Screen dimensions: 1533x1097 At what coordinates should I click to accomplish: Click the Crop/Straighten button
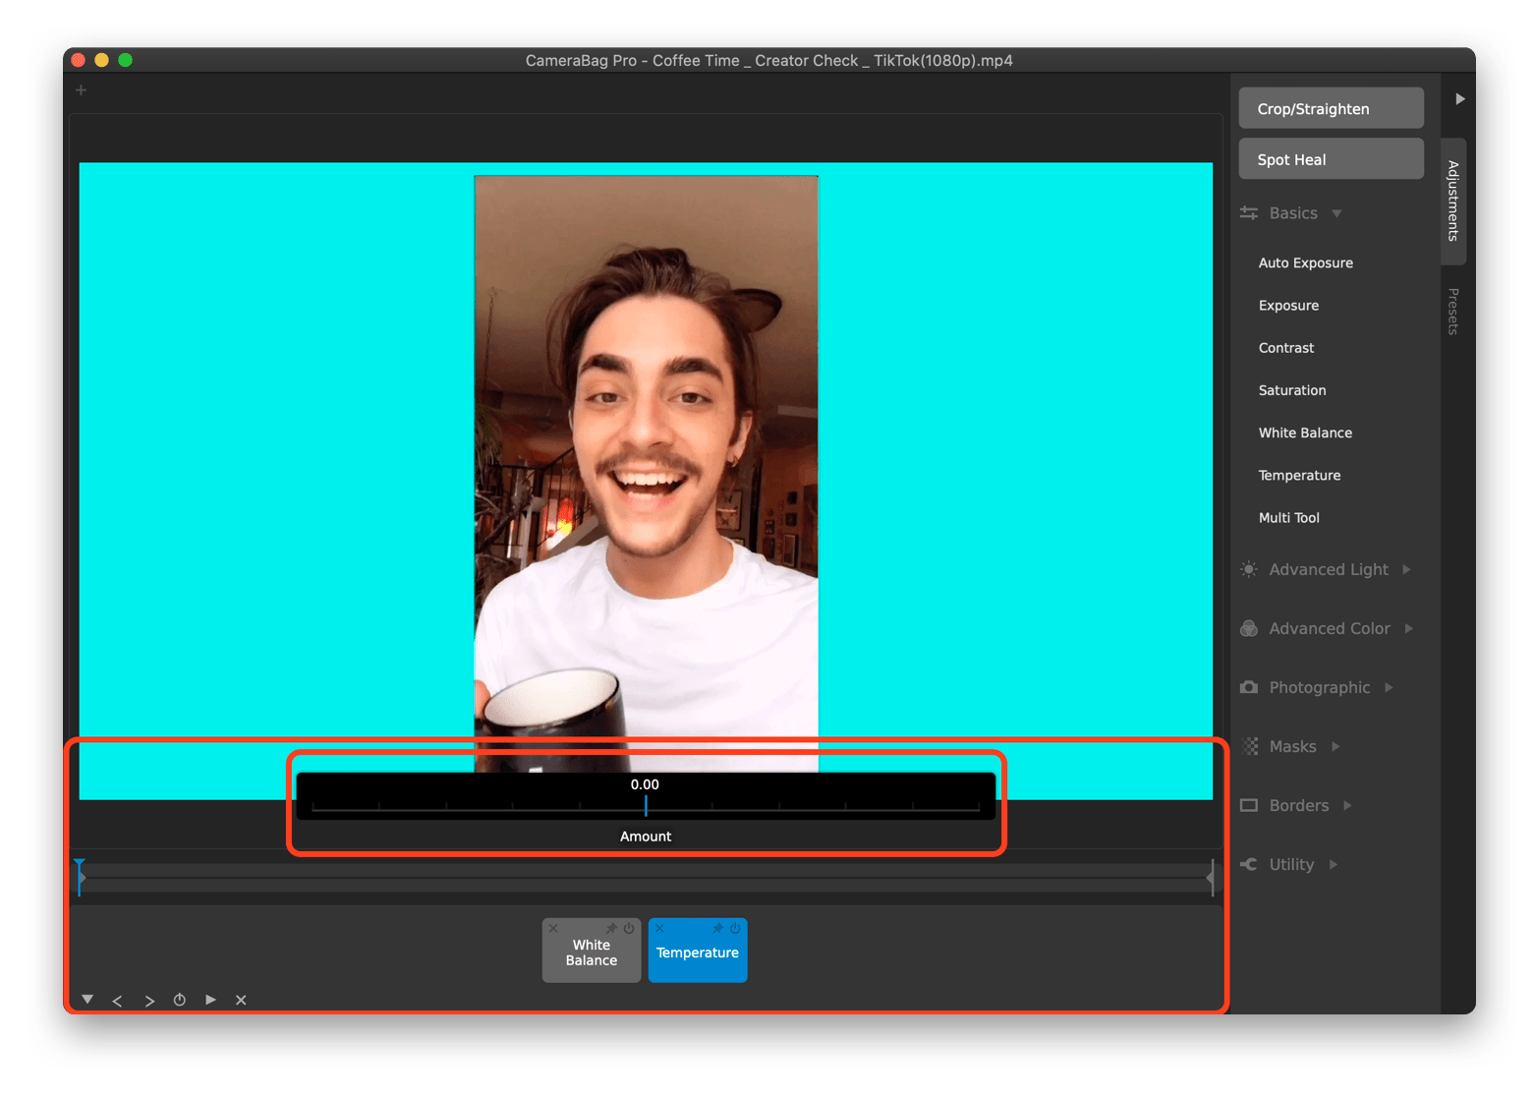pyautogui.click(x=1331, y=109)
